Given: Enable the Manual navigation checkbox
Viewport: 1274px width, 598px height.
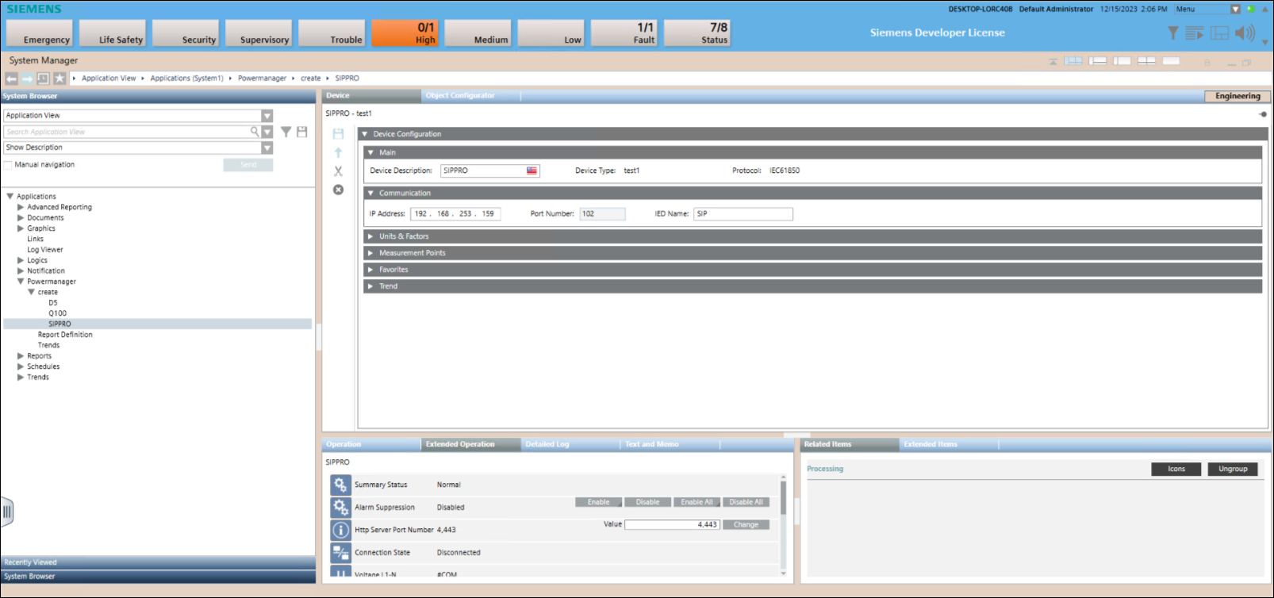Looking at the screenshot, I should coord(8,165).
